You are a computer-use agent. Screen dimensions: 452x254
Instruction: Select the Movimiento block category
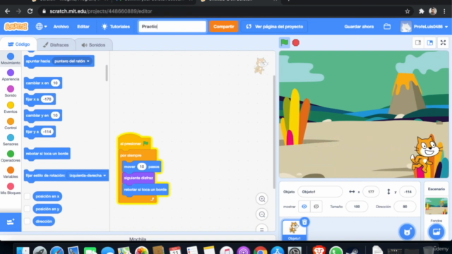point(11,59)
